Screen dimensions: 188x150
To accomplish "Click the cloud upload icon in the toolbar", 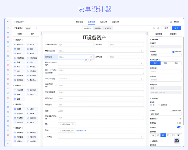I will (x=154, y=28).
